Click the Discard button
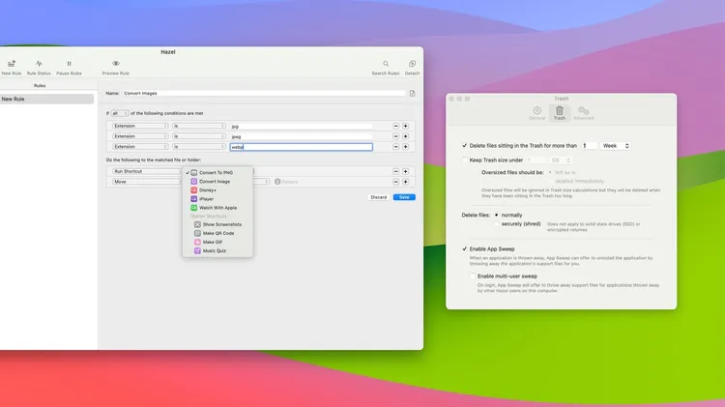 (378, 197)
